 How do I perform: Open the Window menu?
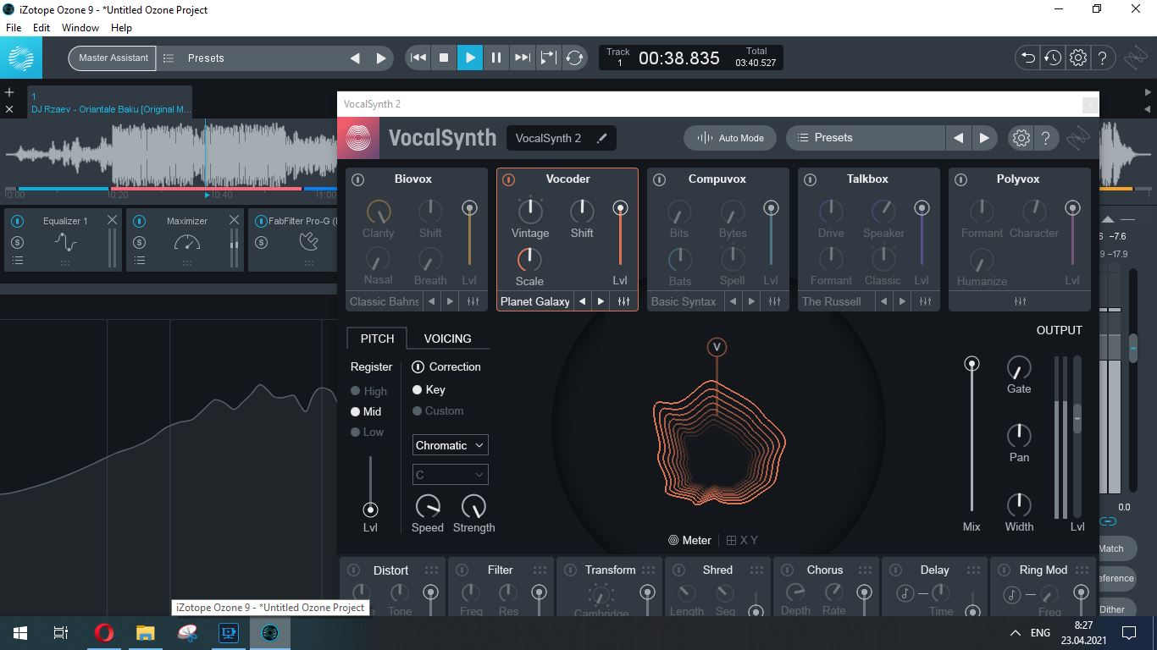[80, 28]
